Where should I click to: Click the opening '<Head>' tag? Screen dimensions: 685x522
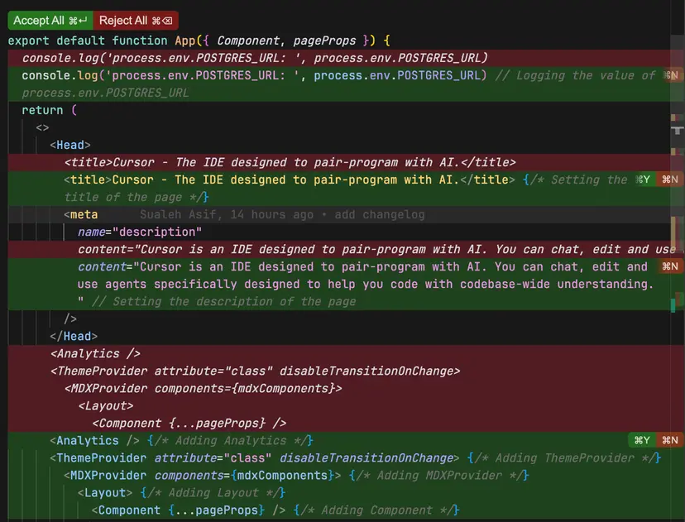pos(70,145)
